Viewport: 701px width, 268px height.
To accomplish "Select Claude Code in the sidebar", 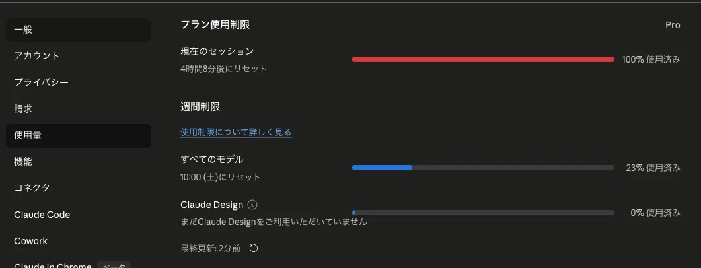I will (x=79, y=215).
